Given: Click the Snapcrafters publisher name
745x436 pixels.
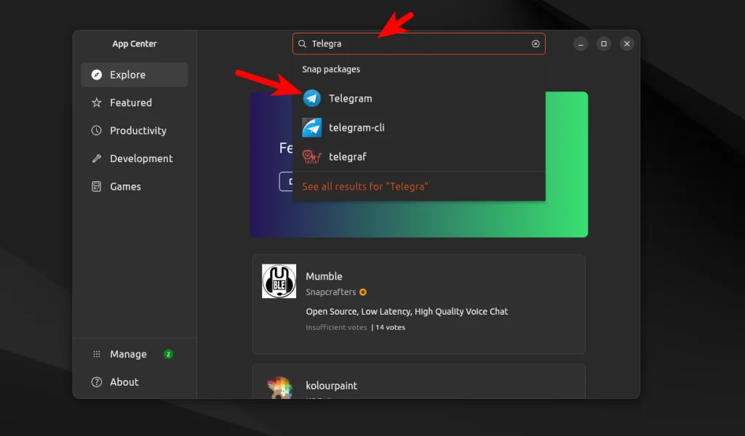Looking at the screenshot, I should [x=331, y=292].
